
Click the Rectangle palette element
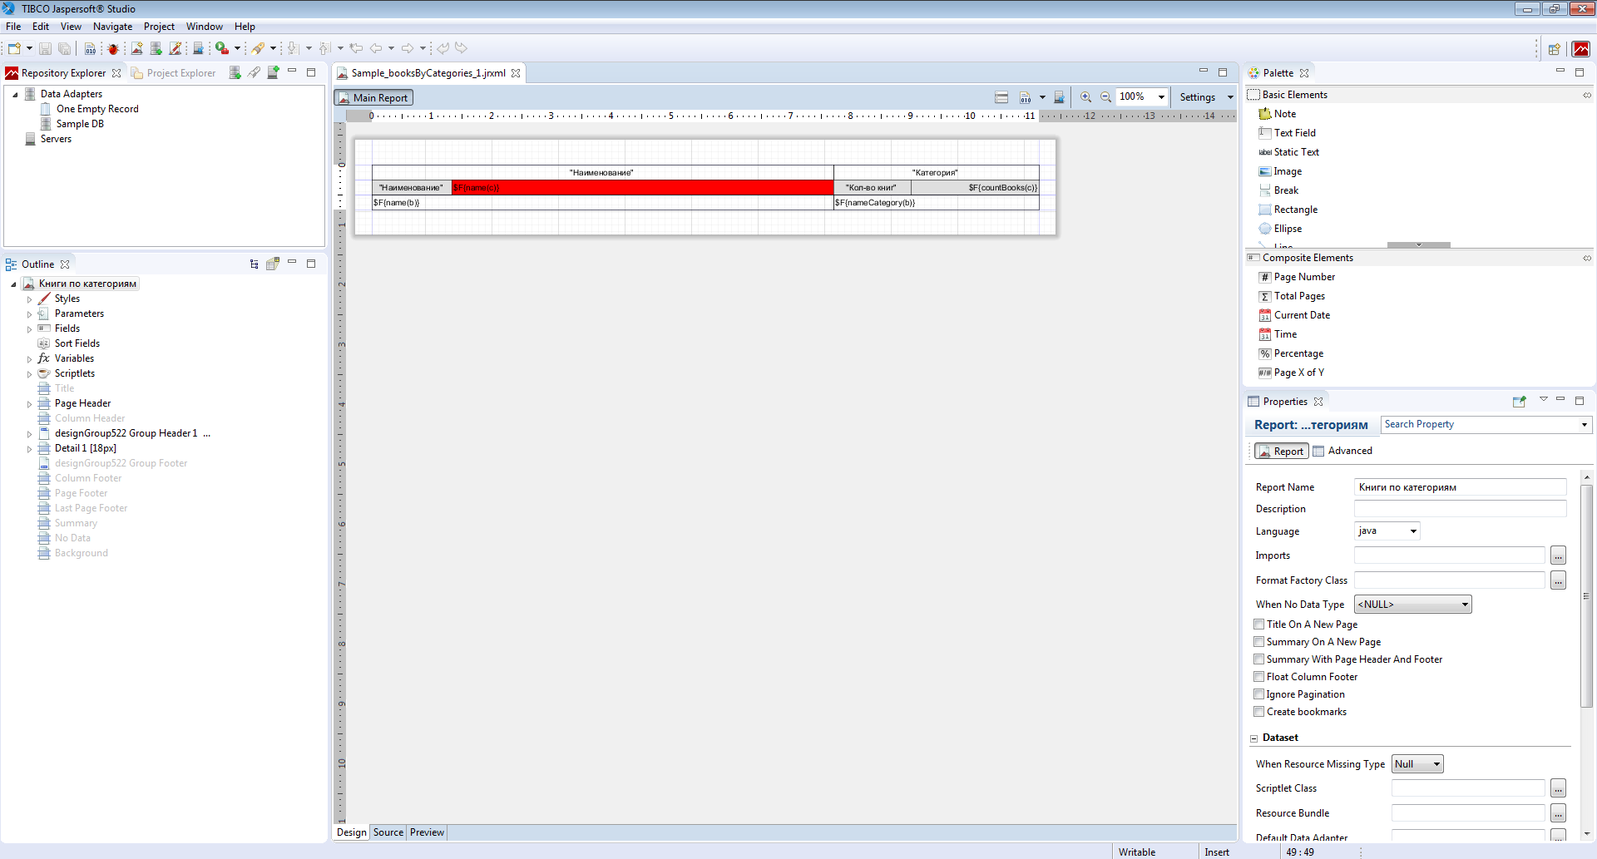[1295, 210]
